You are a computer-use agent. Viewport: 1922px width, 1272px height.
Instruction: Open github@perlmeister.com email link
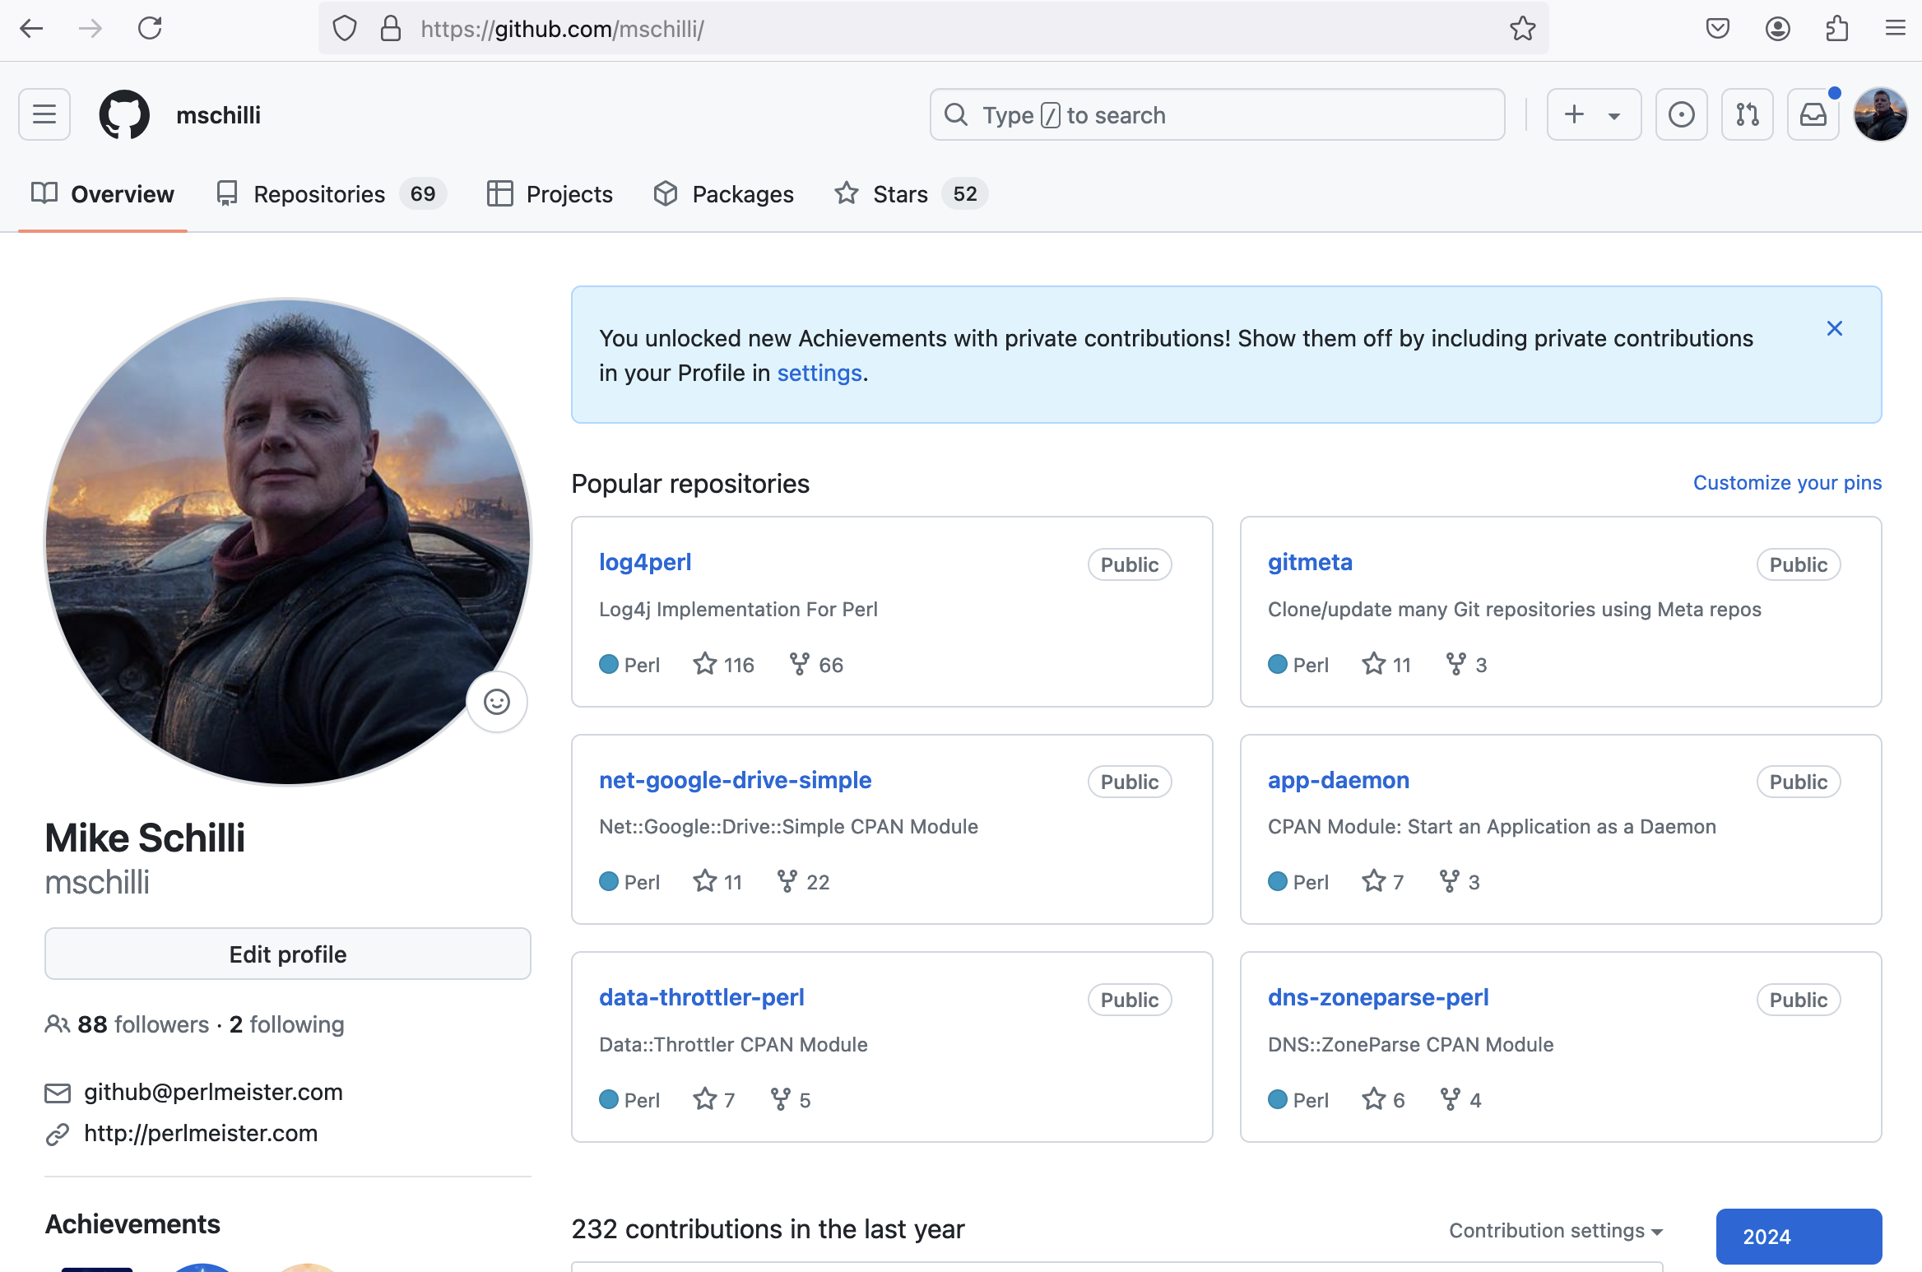(x=213, y=1092)
